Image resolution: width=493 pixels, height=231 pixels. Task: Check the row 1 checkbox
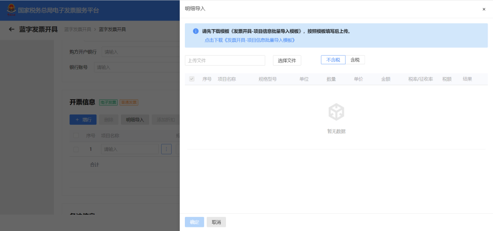(76, 149)
